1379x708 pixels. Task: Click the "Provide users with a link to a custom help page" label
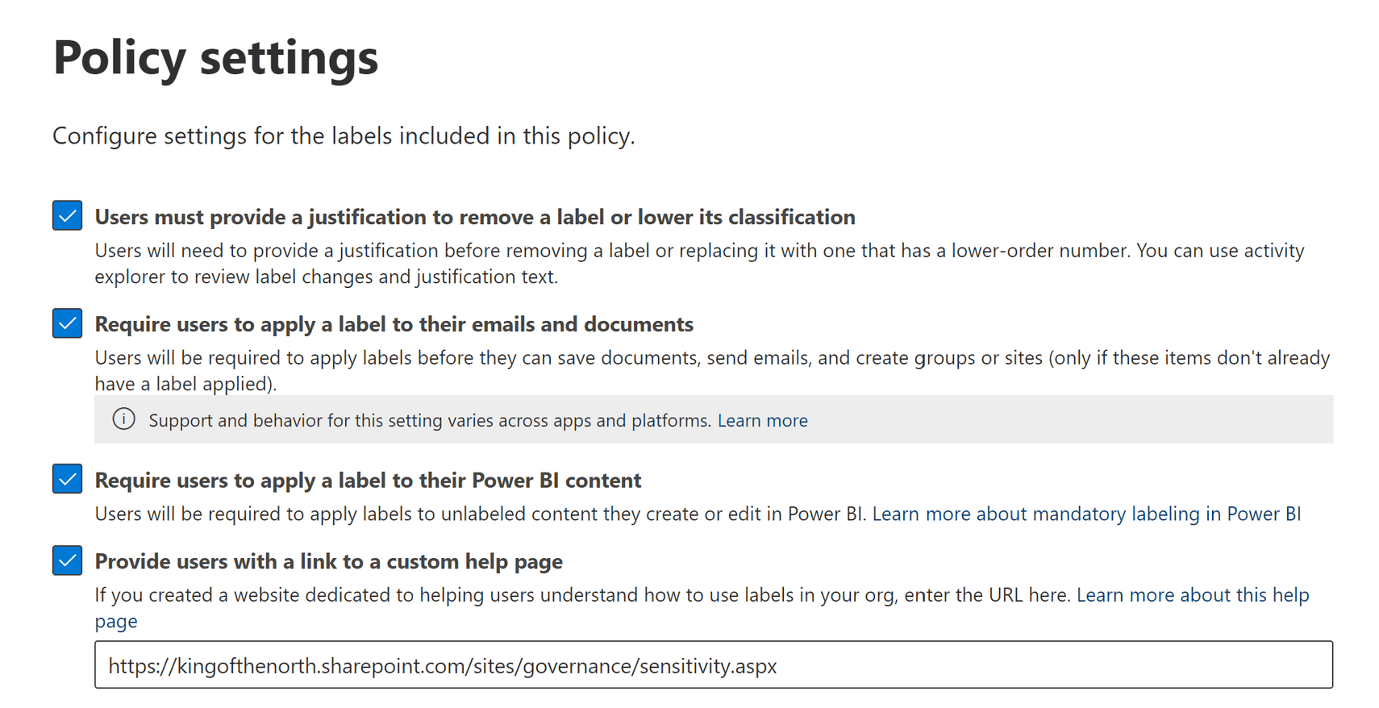[x=328, y=561]
